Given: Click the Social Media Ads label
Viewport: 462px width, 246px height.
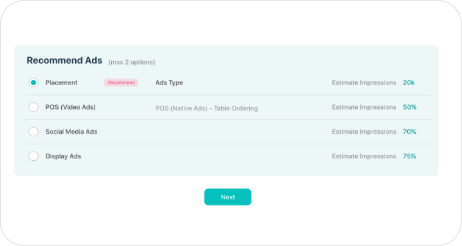Looking at the screenshot, I should [x=71, y=132].
